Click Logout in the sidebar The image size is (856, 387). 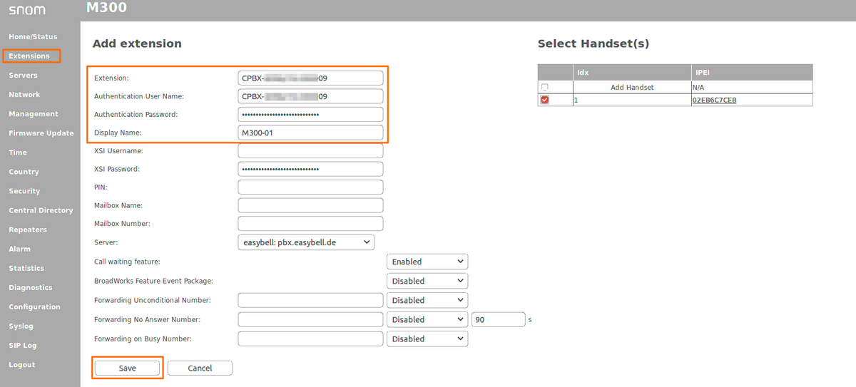22,365
